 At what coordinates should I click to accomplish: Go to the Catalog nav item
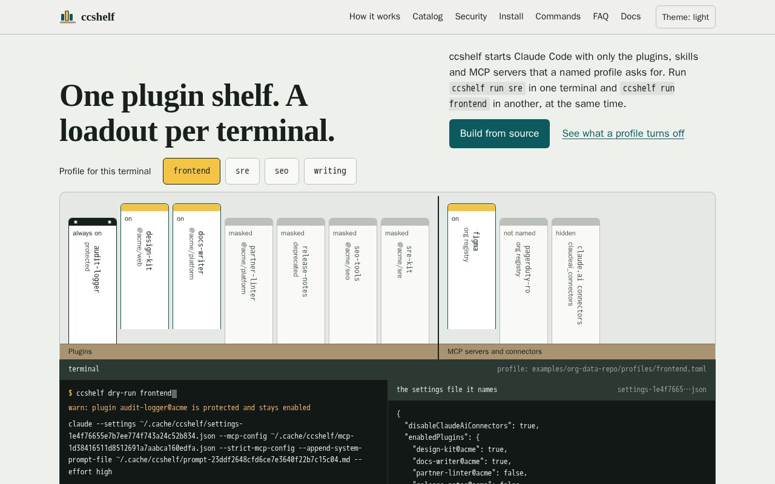(427, 16)
